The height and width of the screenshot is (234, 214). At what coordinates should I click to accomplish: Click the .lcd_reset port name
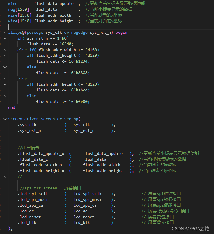[29, 217]
